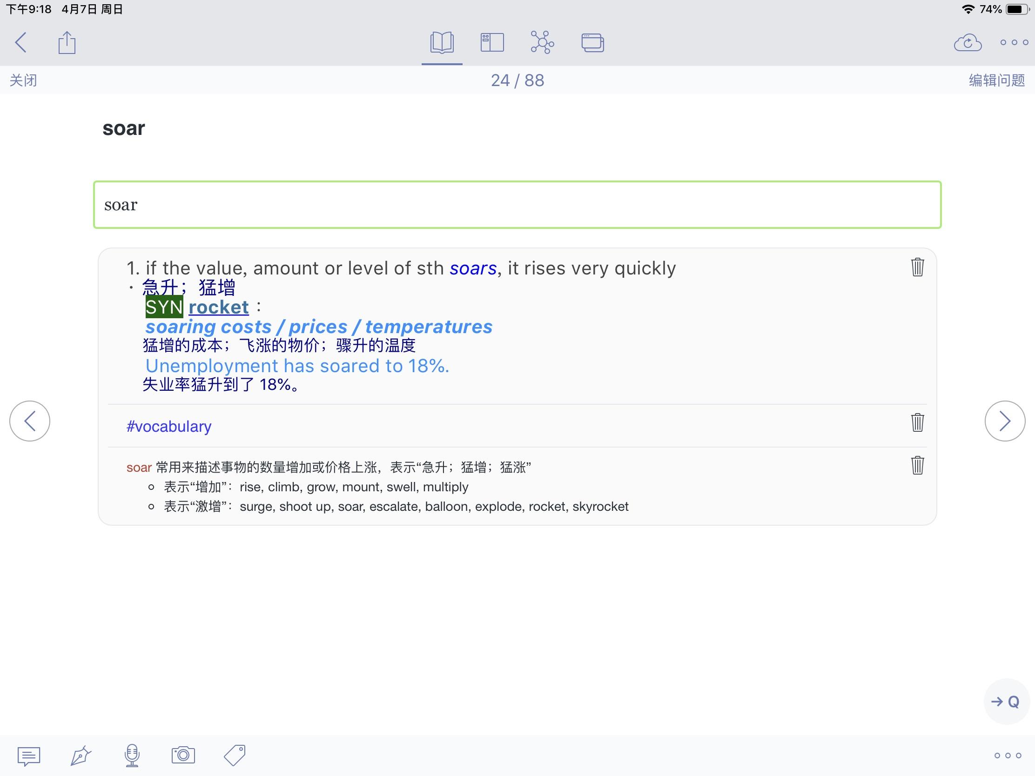Go to the previous card
This screenshot has height=776, width=1035.
pos(30,421)
